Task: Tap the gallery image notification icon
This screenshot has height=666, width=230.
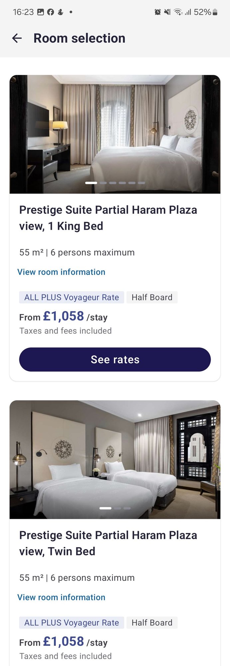Action: pyautogui.click(x=41, y=12)
